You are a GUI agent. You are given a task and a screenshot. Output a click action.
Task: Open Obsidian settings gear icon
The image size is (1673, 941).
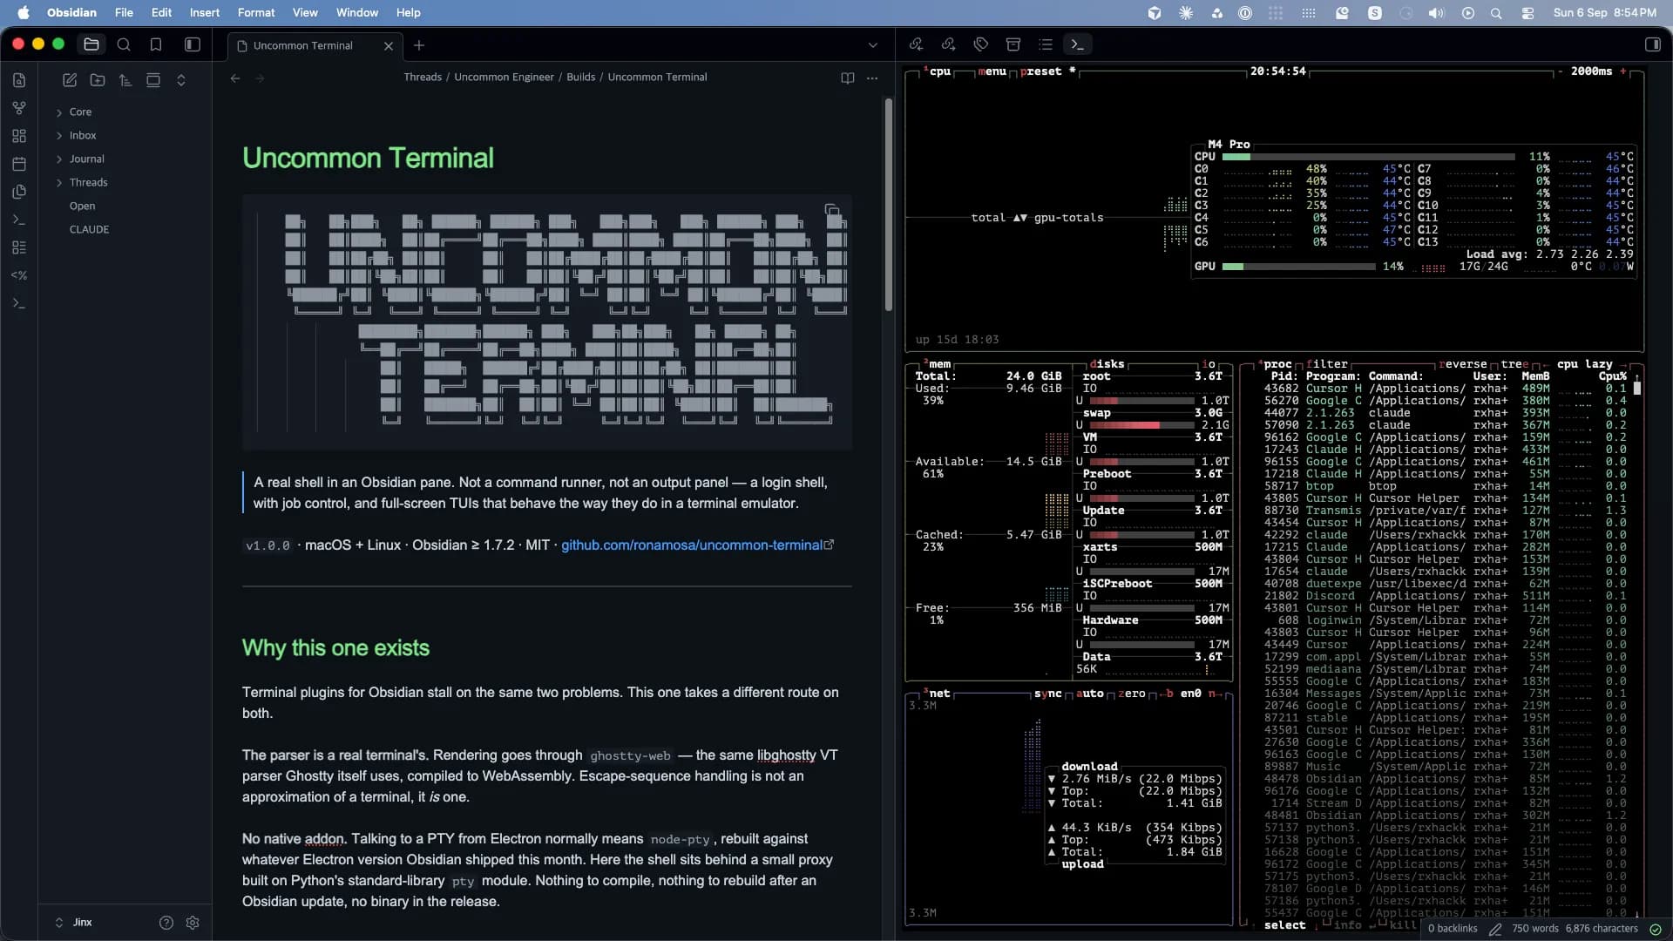[193, 923]
